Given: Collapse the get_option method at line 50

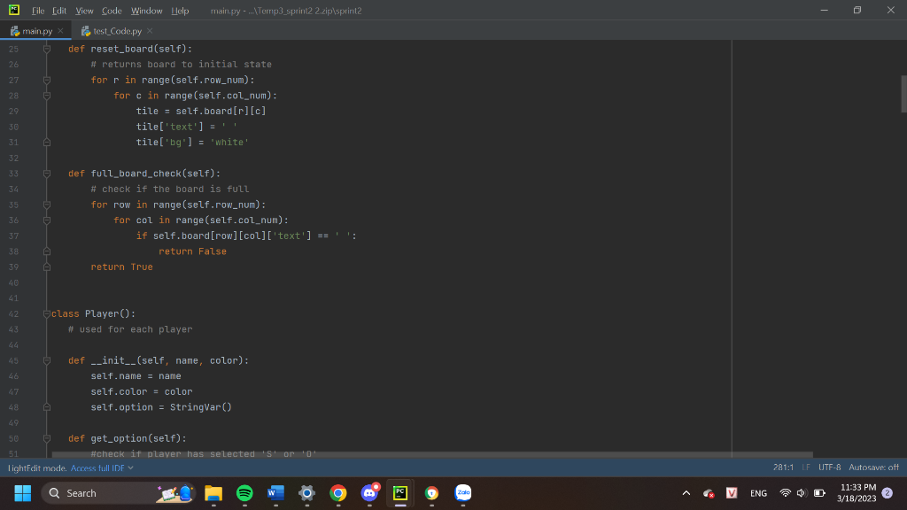Looking at the screenshot, I should pyautogui.click(x=47, y=439).
